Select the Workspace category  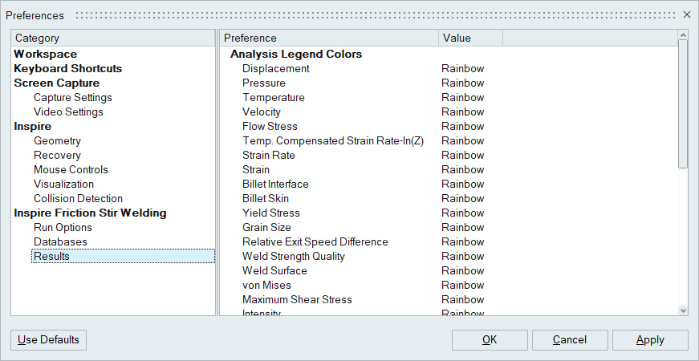click(x=46, y=54)
